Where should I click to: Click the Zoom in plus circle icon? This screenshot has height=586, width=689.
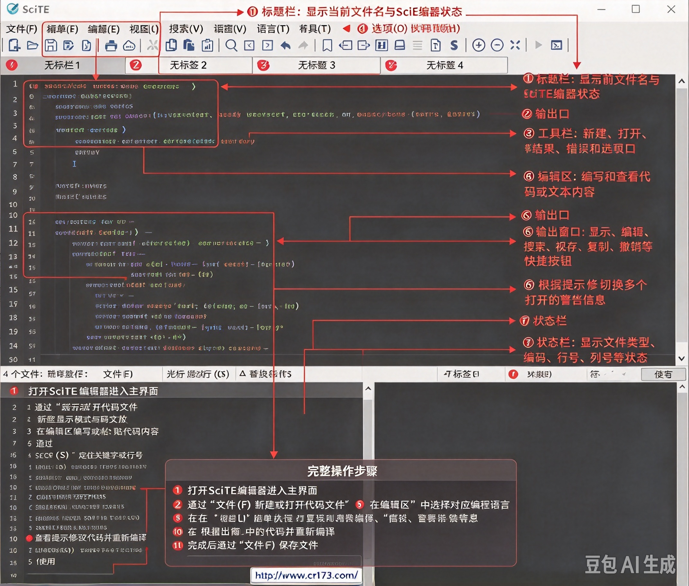pyautogui.click(x=479, y=45)
